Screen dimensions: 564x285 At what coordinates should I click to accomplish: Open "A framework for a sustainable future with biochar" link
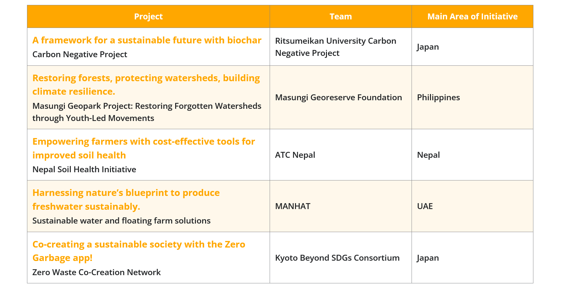147,40
